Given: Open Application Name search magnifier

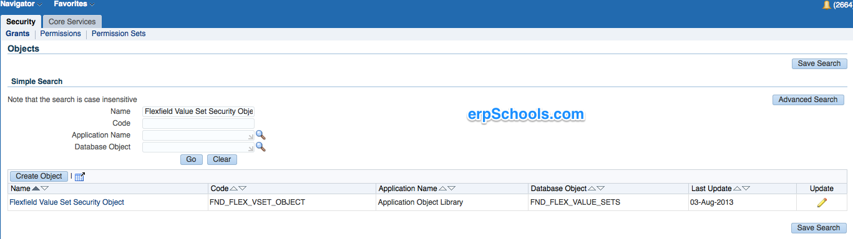Looking at the screenshot, I should click(261, 135).
